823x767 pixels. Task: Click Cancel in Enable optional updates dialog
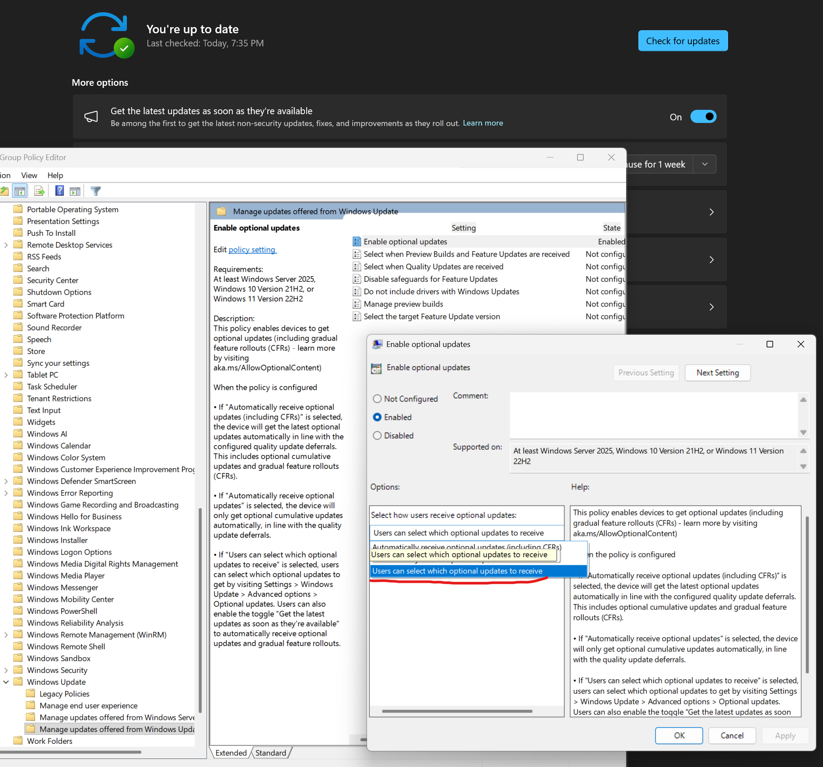click(732, 735)
